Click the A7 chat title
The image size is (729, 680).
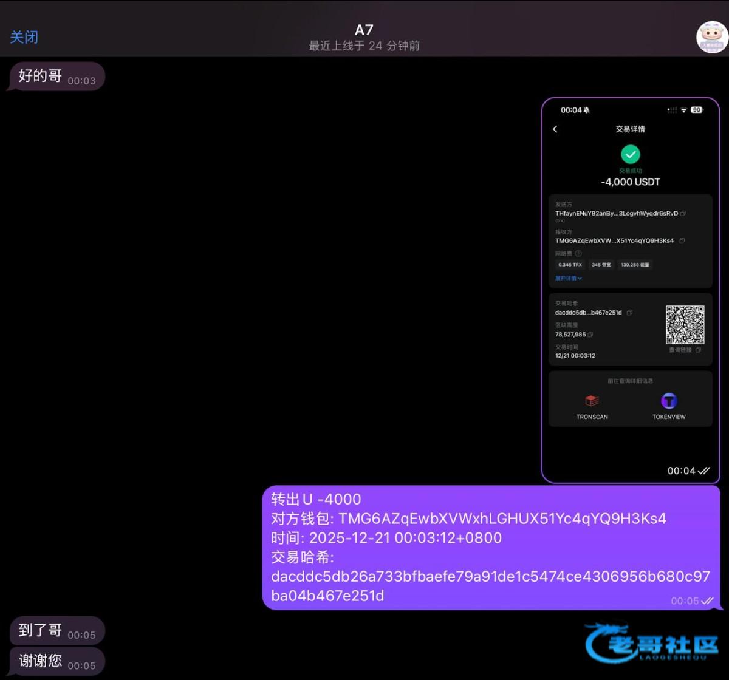(364, 30)
